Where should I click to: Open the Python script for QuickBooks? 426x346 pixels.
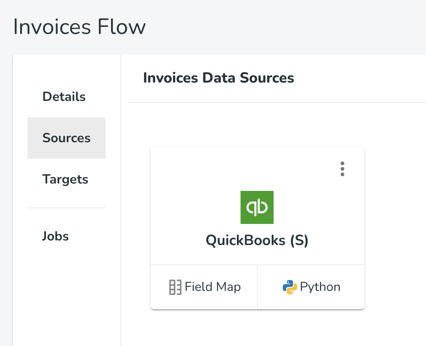click(311, 287)
